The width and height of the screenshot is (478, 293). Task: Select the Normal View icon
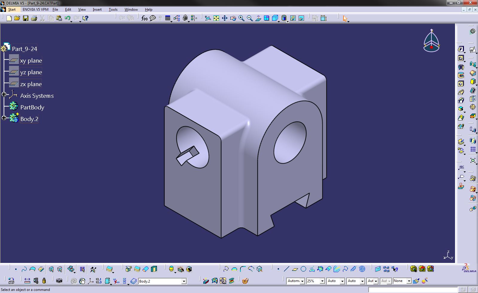tap(258, 18)
